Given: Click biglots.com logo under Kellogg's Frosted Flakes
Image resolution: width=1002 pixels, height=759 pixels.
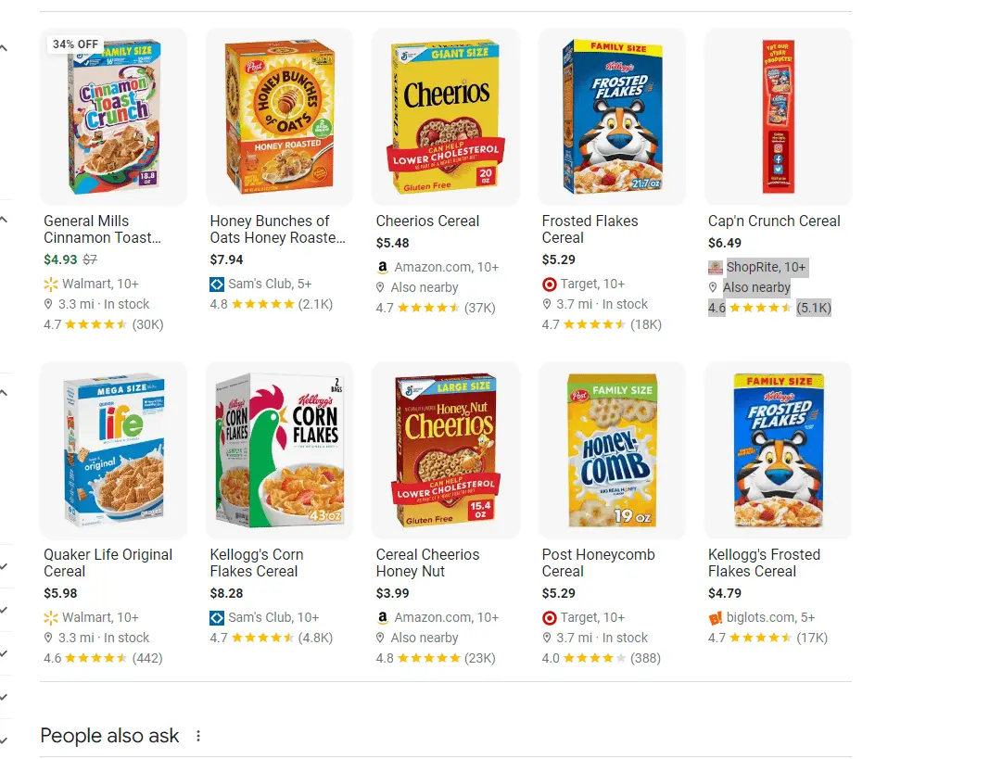Looking at the screenshot, I should pyautogui.click(x=715, y=617).
